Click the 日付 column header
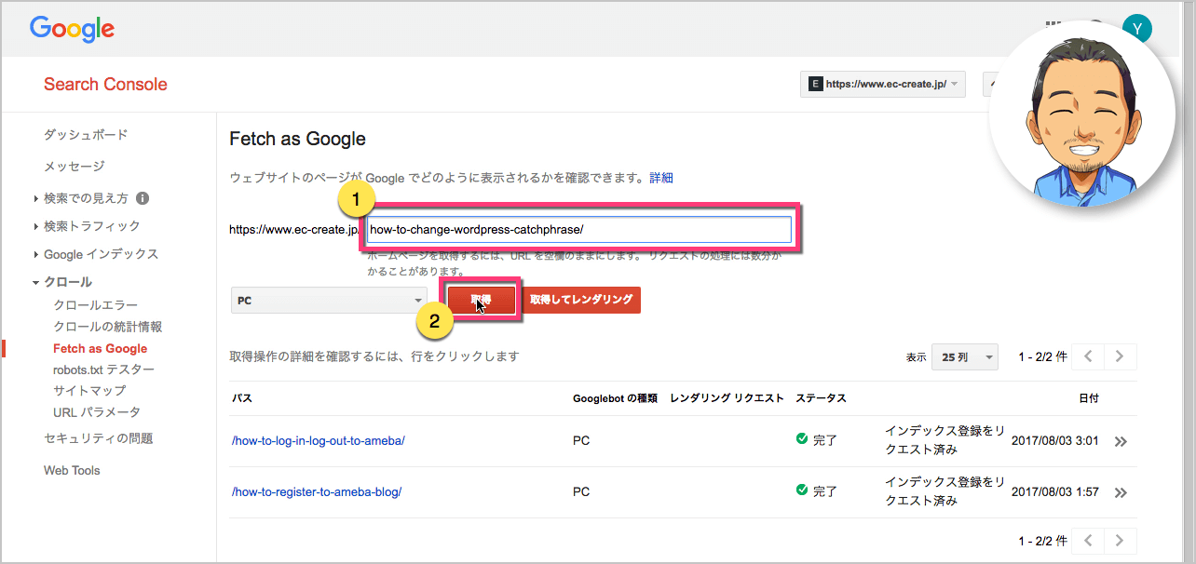1196x564 pixels. pyautogui.click(x=1089, y=398)
